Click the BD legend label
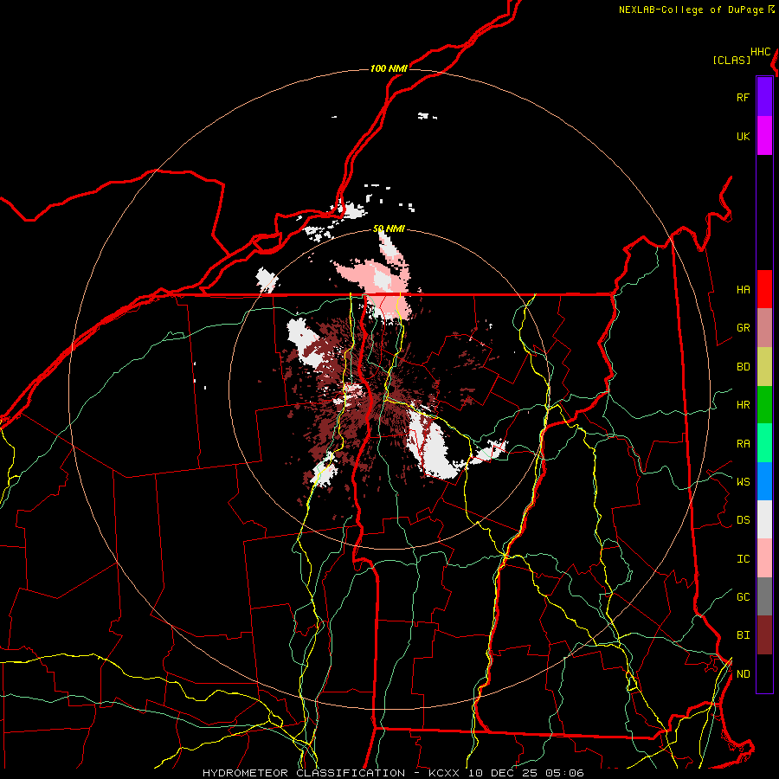 (x=743, y=367)
